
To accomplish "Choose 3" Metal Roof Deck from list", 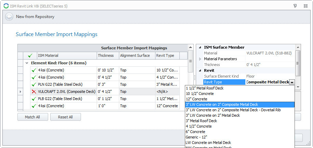I will pos(240,121).
